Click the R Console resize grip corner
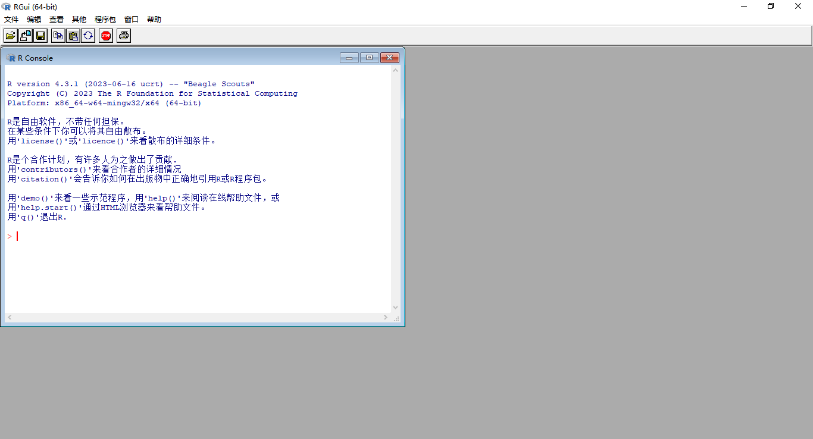 (x=396, y=318)
